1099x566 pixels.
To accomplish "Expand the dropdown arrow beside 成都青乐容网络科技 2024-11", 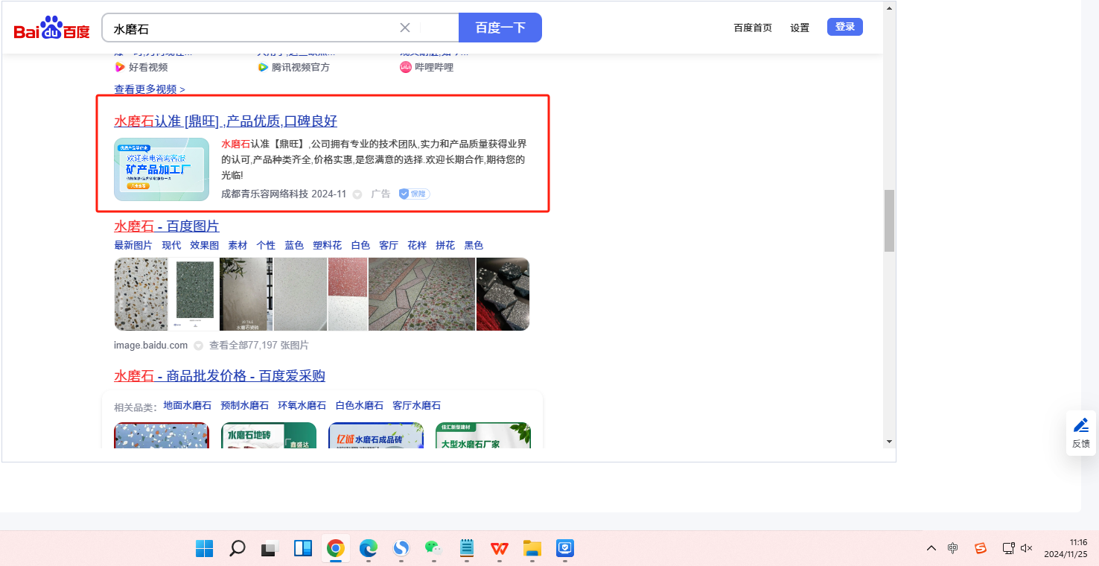I will 357,194.
